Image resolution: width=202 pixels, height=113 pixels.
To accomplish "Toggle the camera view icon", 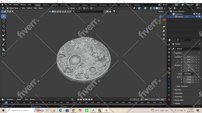I will point(164,35).
